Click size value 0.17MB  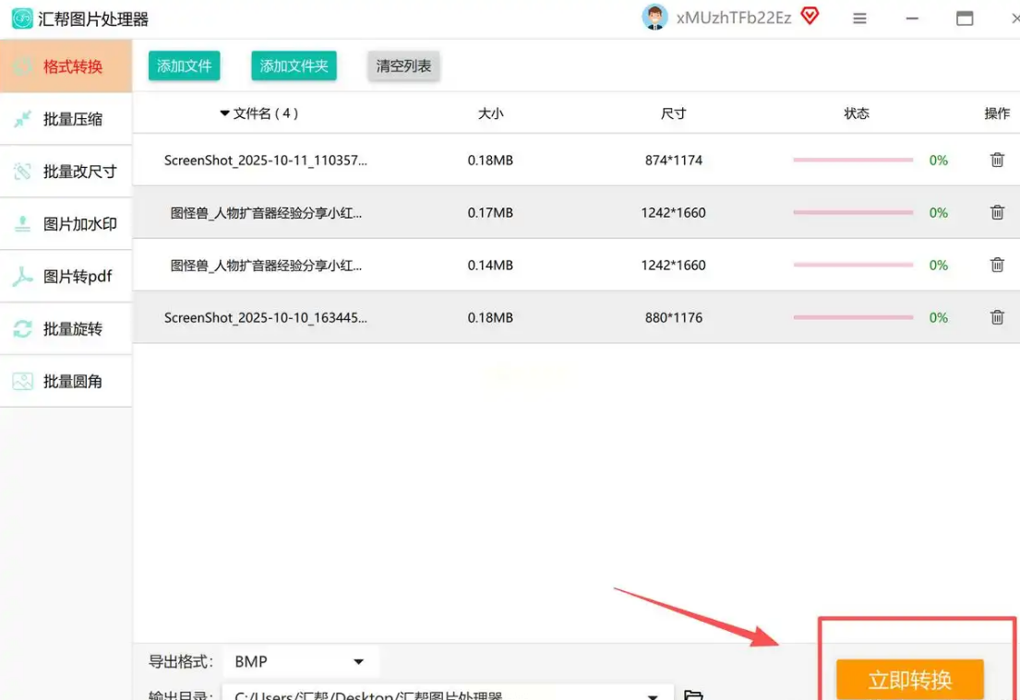490,212
